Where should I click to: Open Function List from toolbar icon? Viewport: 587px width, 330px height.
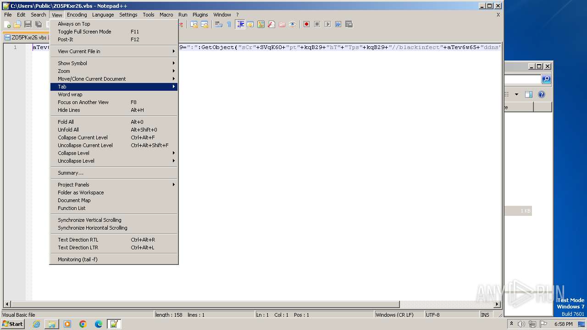[271, 24]
